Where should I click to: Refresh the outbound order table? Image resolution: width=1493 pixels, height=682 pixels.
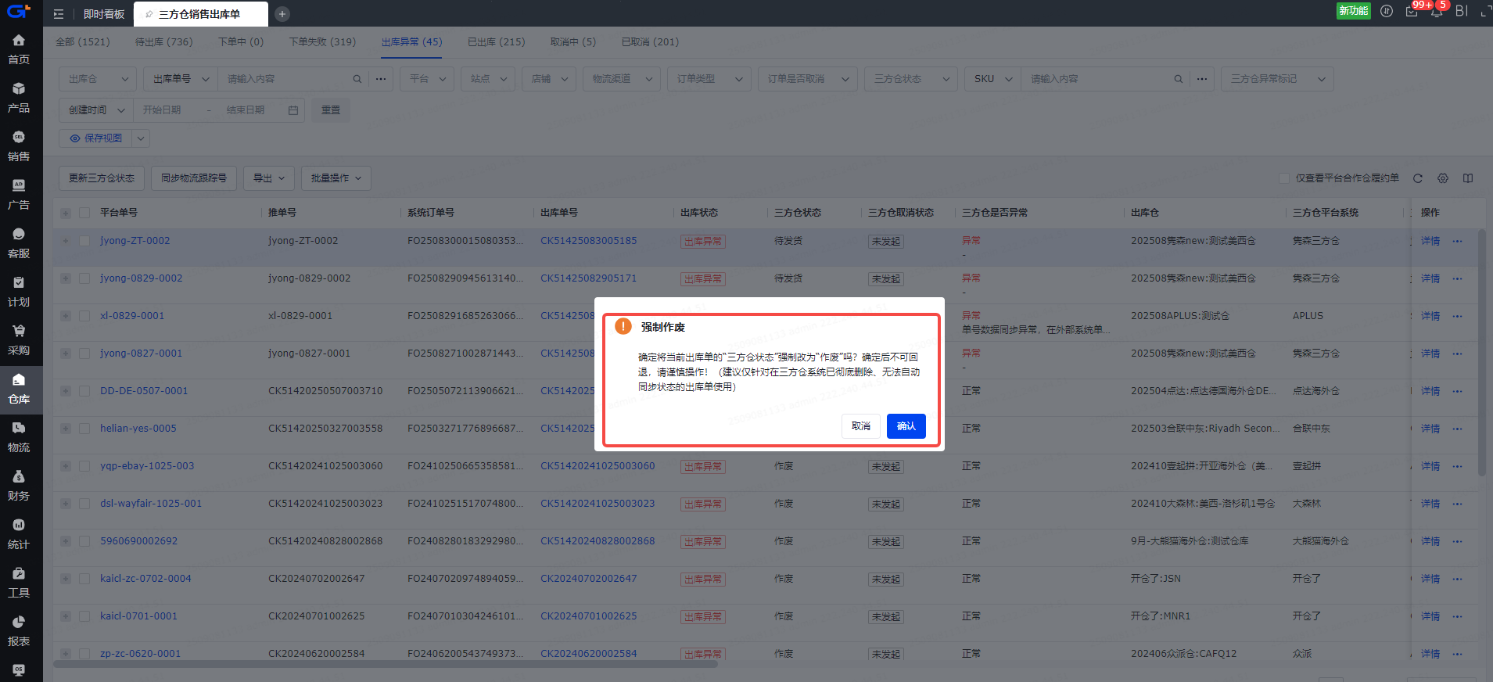1417,178
